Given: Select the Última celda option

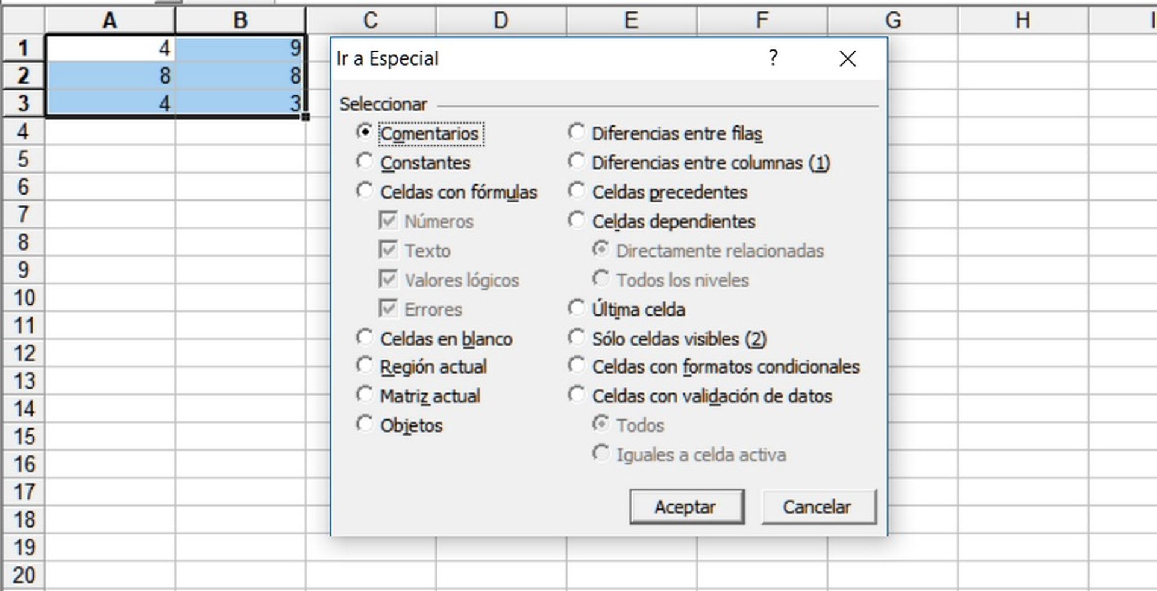Looking at the screenshot, I should 577,308.
